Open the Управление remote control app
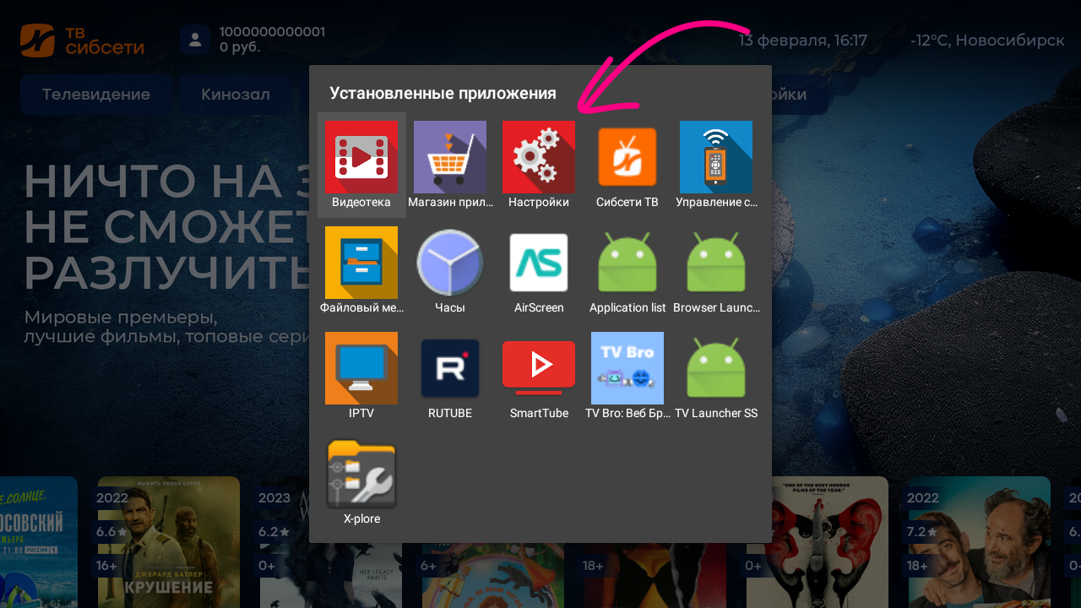 click(716, 165)
